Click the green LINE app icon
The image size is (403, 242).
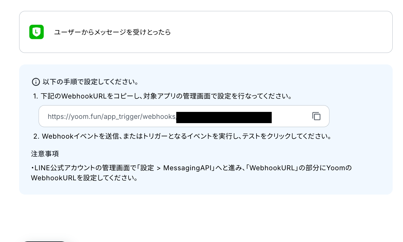(x=36, y=32)
